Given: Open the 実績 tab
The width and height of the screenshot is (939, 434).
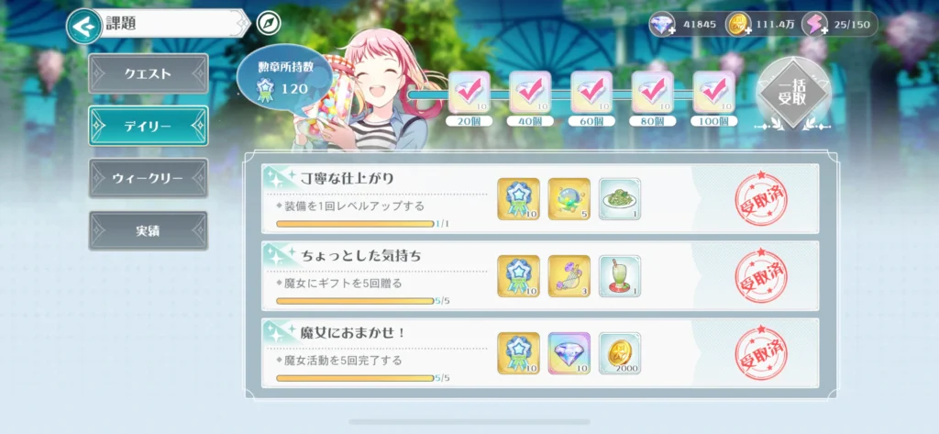Looking at the screenshot, I should point(149,230).
